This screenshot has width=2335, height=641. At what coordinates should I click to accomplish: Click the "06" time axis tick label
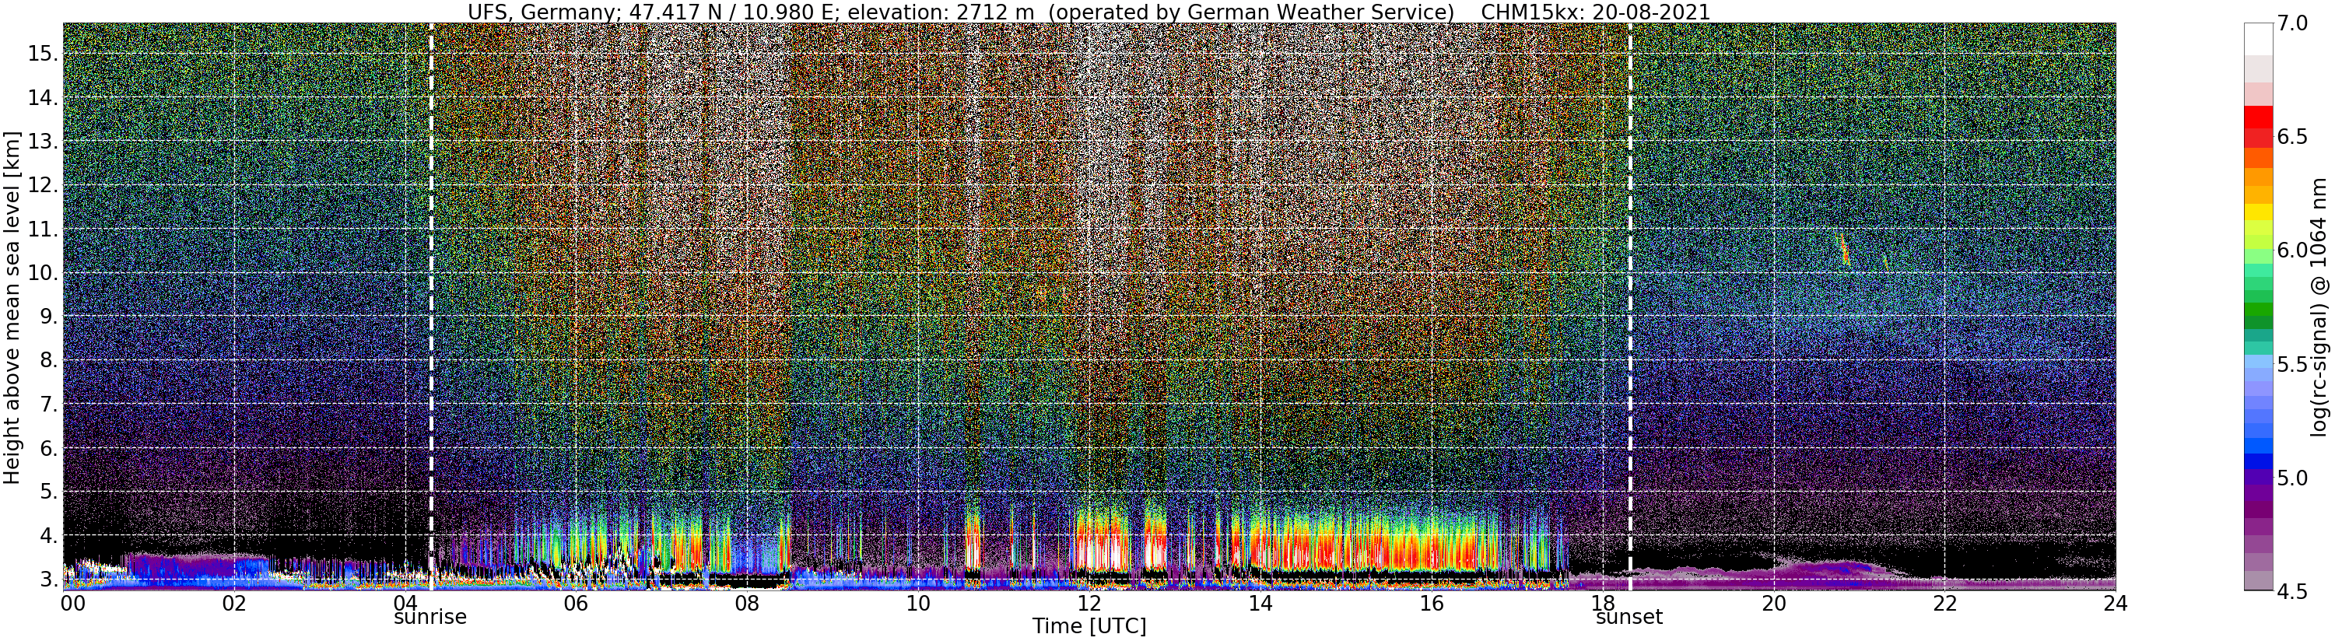576,603
